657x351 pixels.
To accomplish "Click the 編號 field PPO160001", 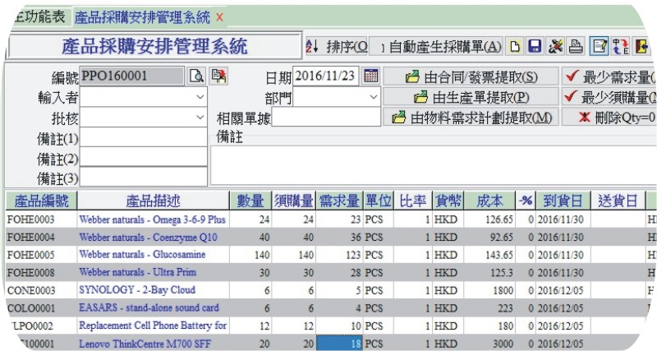I will click(131, 76).
